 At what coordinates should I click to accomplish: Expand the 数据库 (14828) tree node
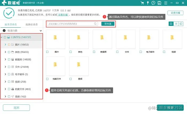(5, 59)
